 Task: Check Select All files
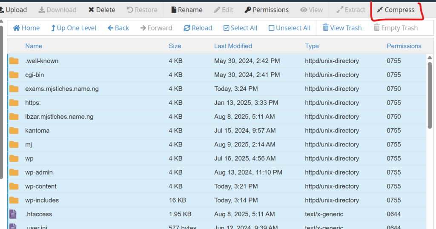(x=240, y=28)
